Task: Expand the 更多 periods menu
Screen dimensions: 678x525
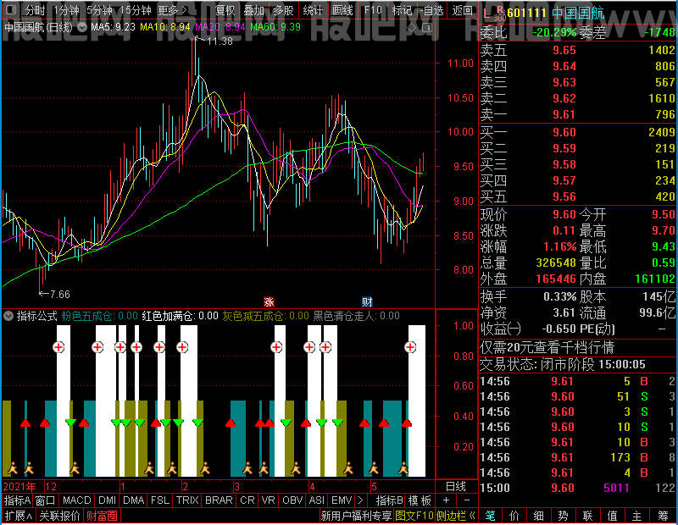Action: tap(172, 10)
